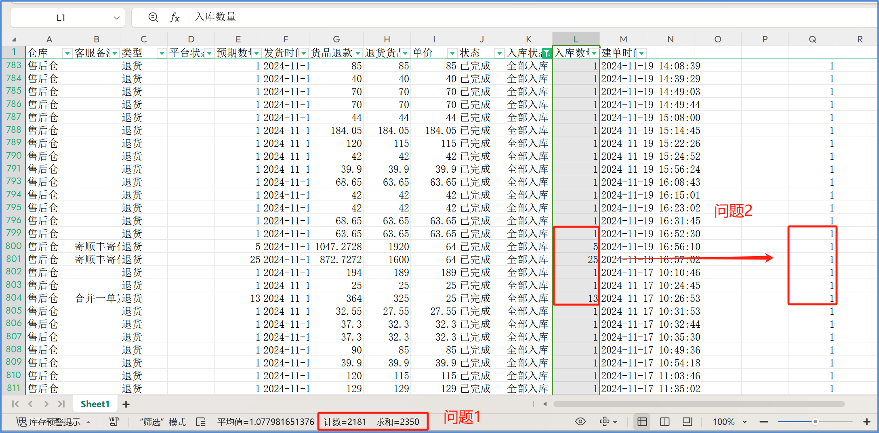Open the 仓库 column filter dropdown
The image size is (879, 433).
point(67,53)
